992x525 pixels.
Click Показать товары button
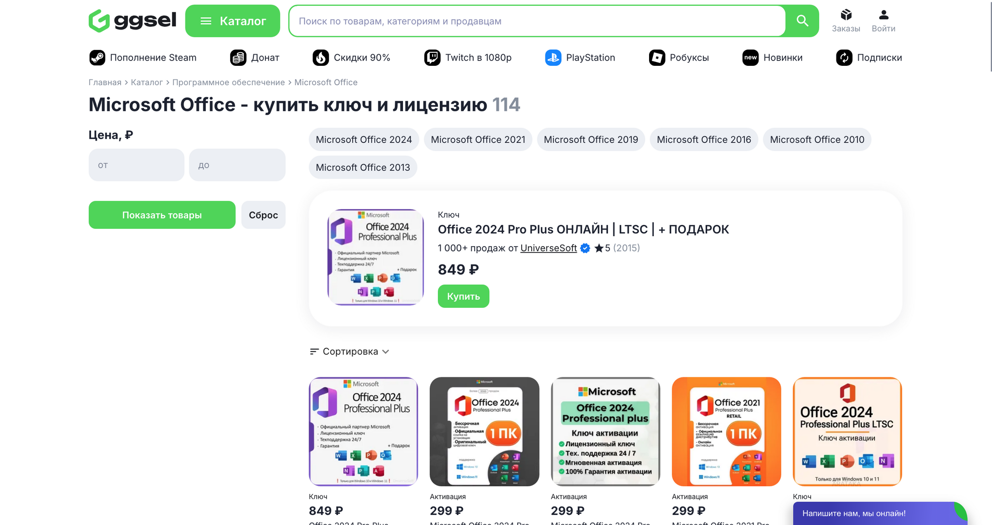click(x=162, y=215)
